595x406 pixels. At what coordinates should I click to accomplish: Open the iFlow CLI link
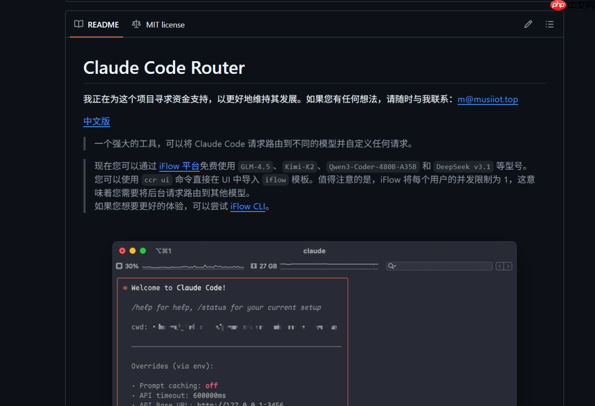point(247,207)
